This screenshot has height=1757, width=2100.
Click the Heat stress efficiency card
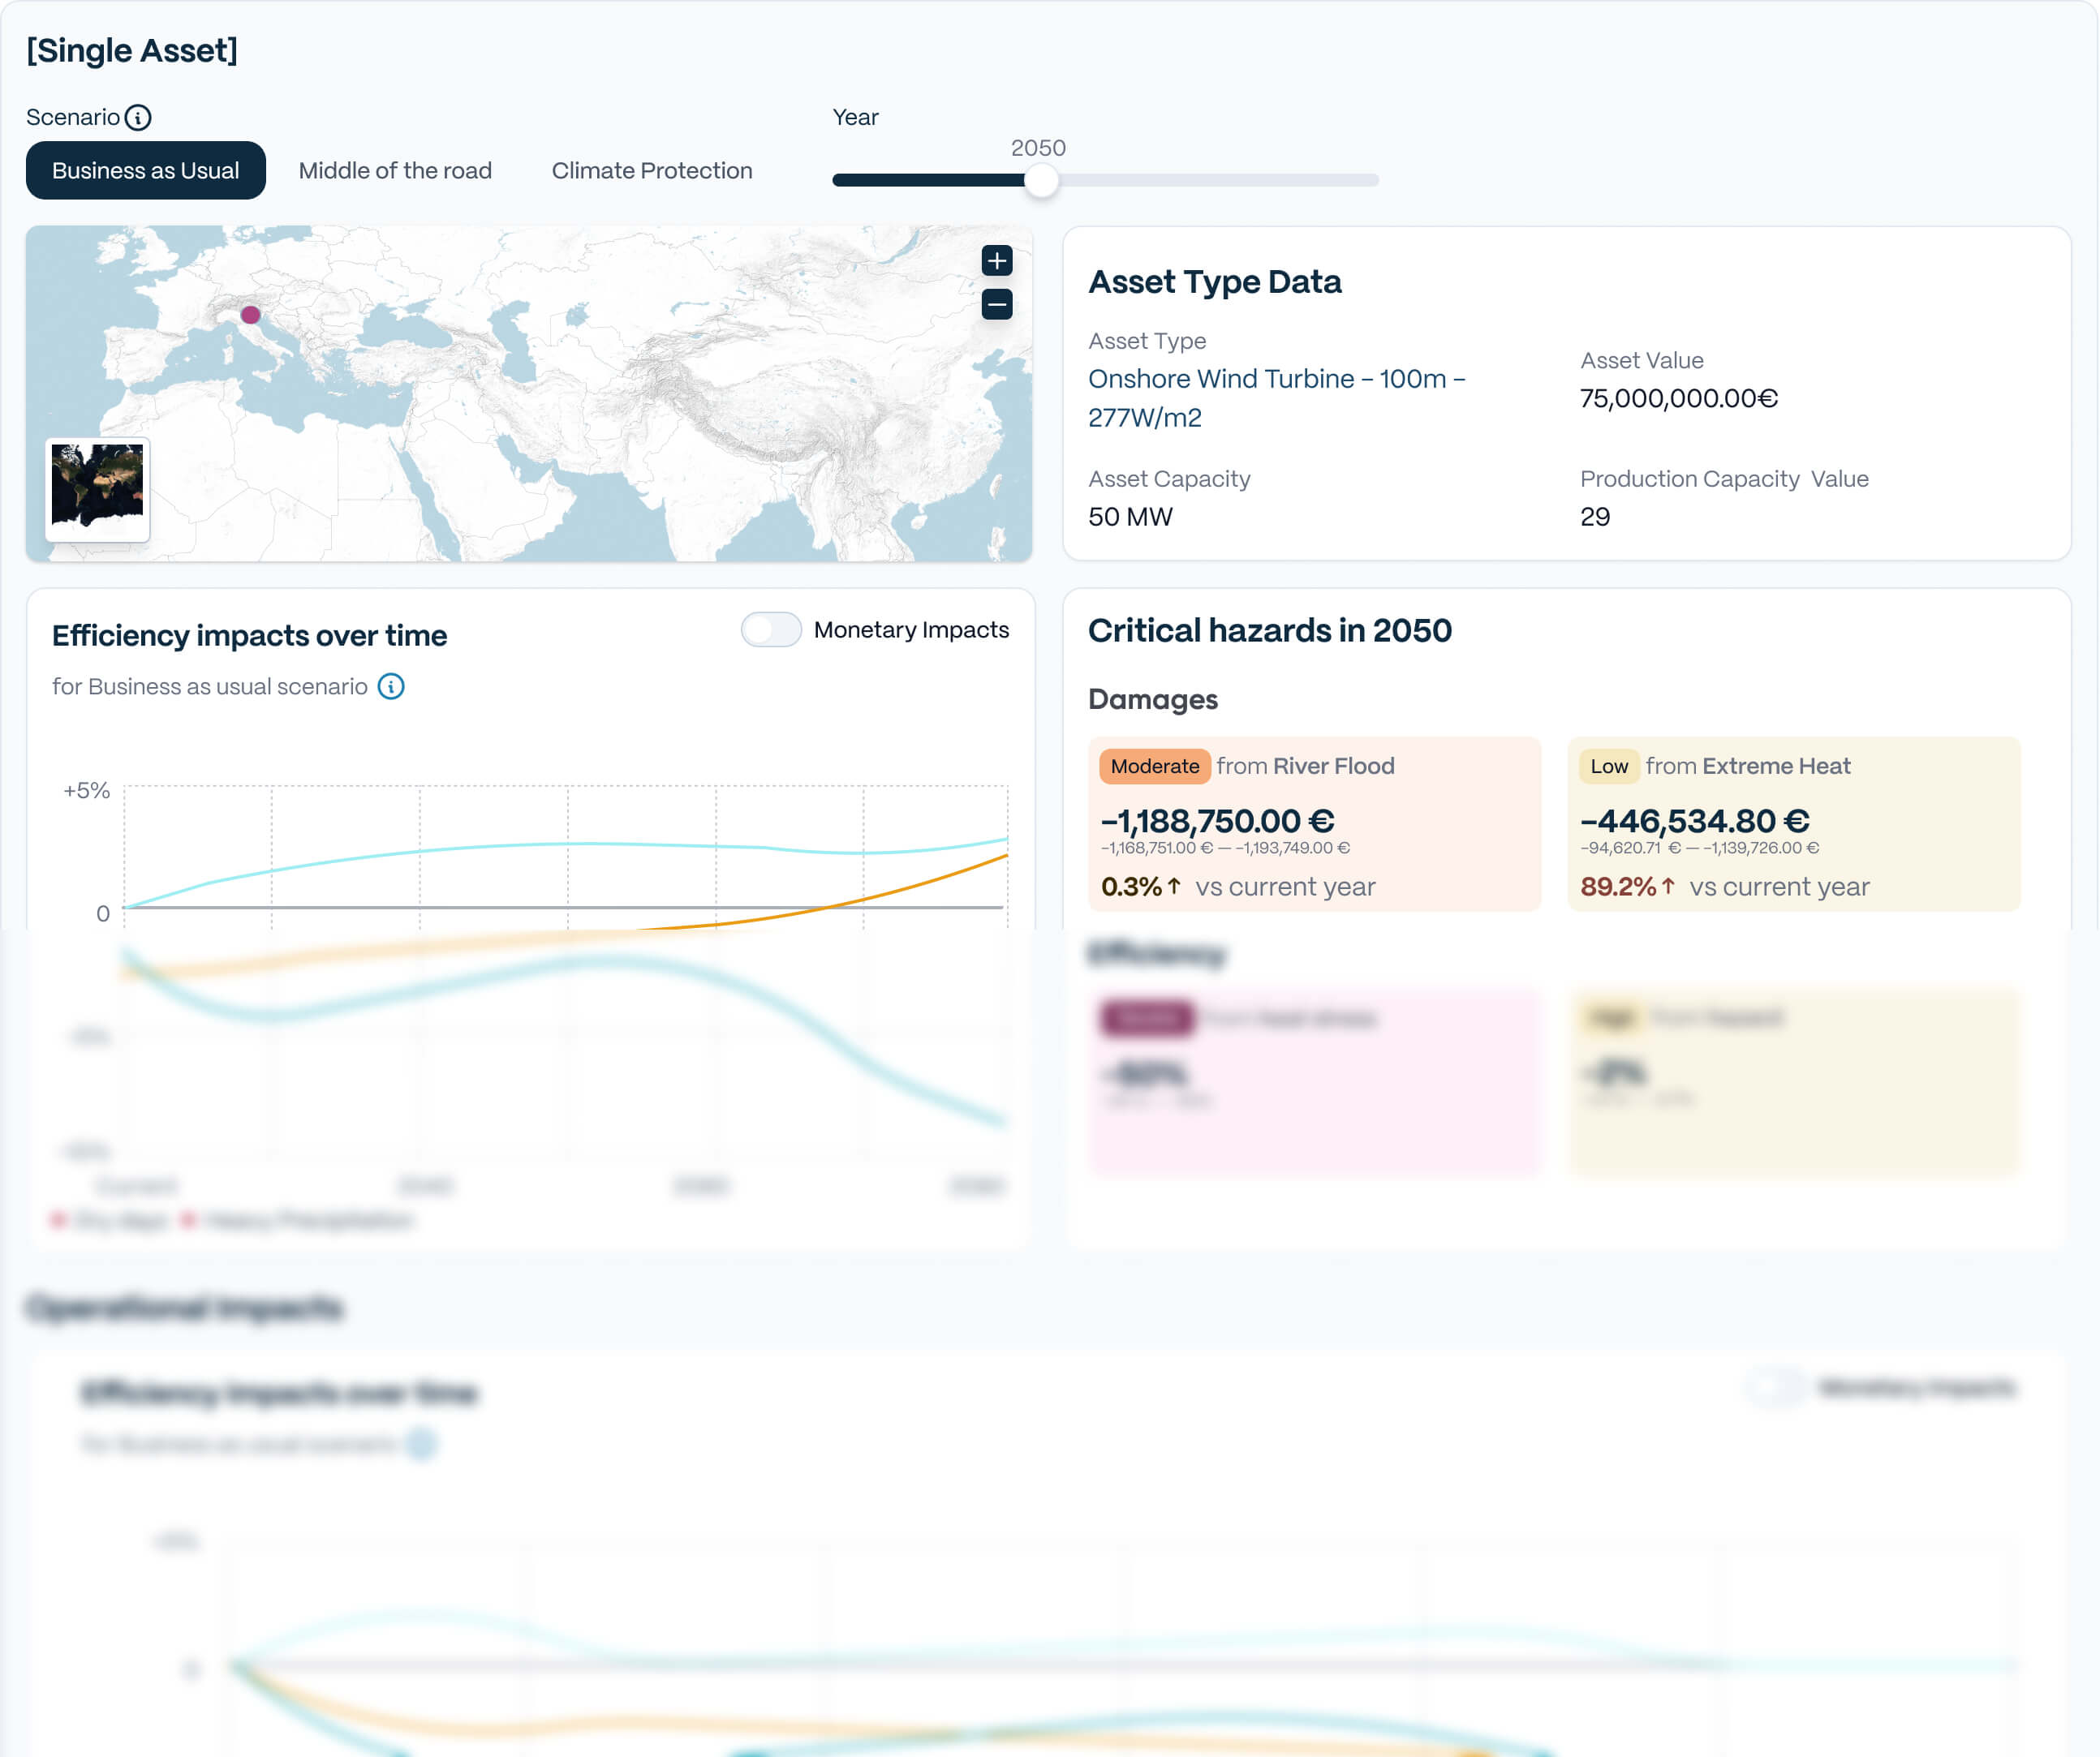(x=1314, y=1081)
